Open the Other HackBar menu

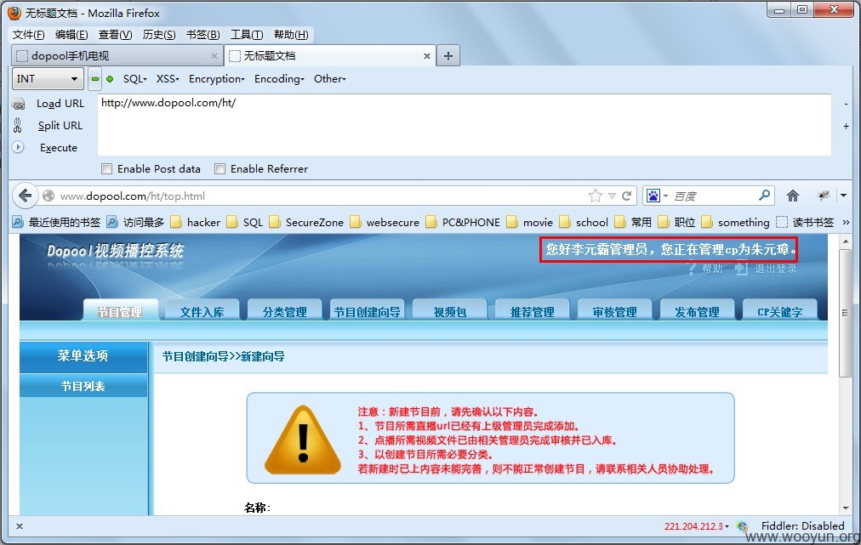(x=329, y=79)
